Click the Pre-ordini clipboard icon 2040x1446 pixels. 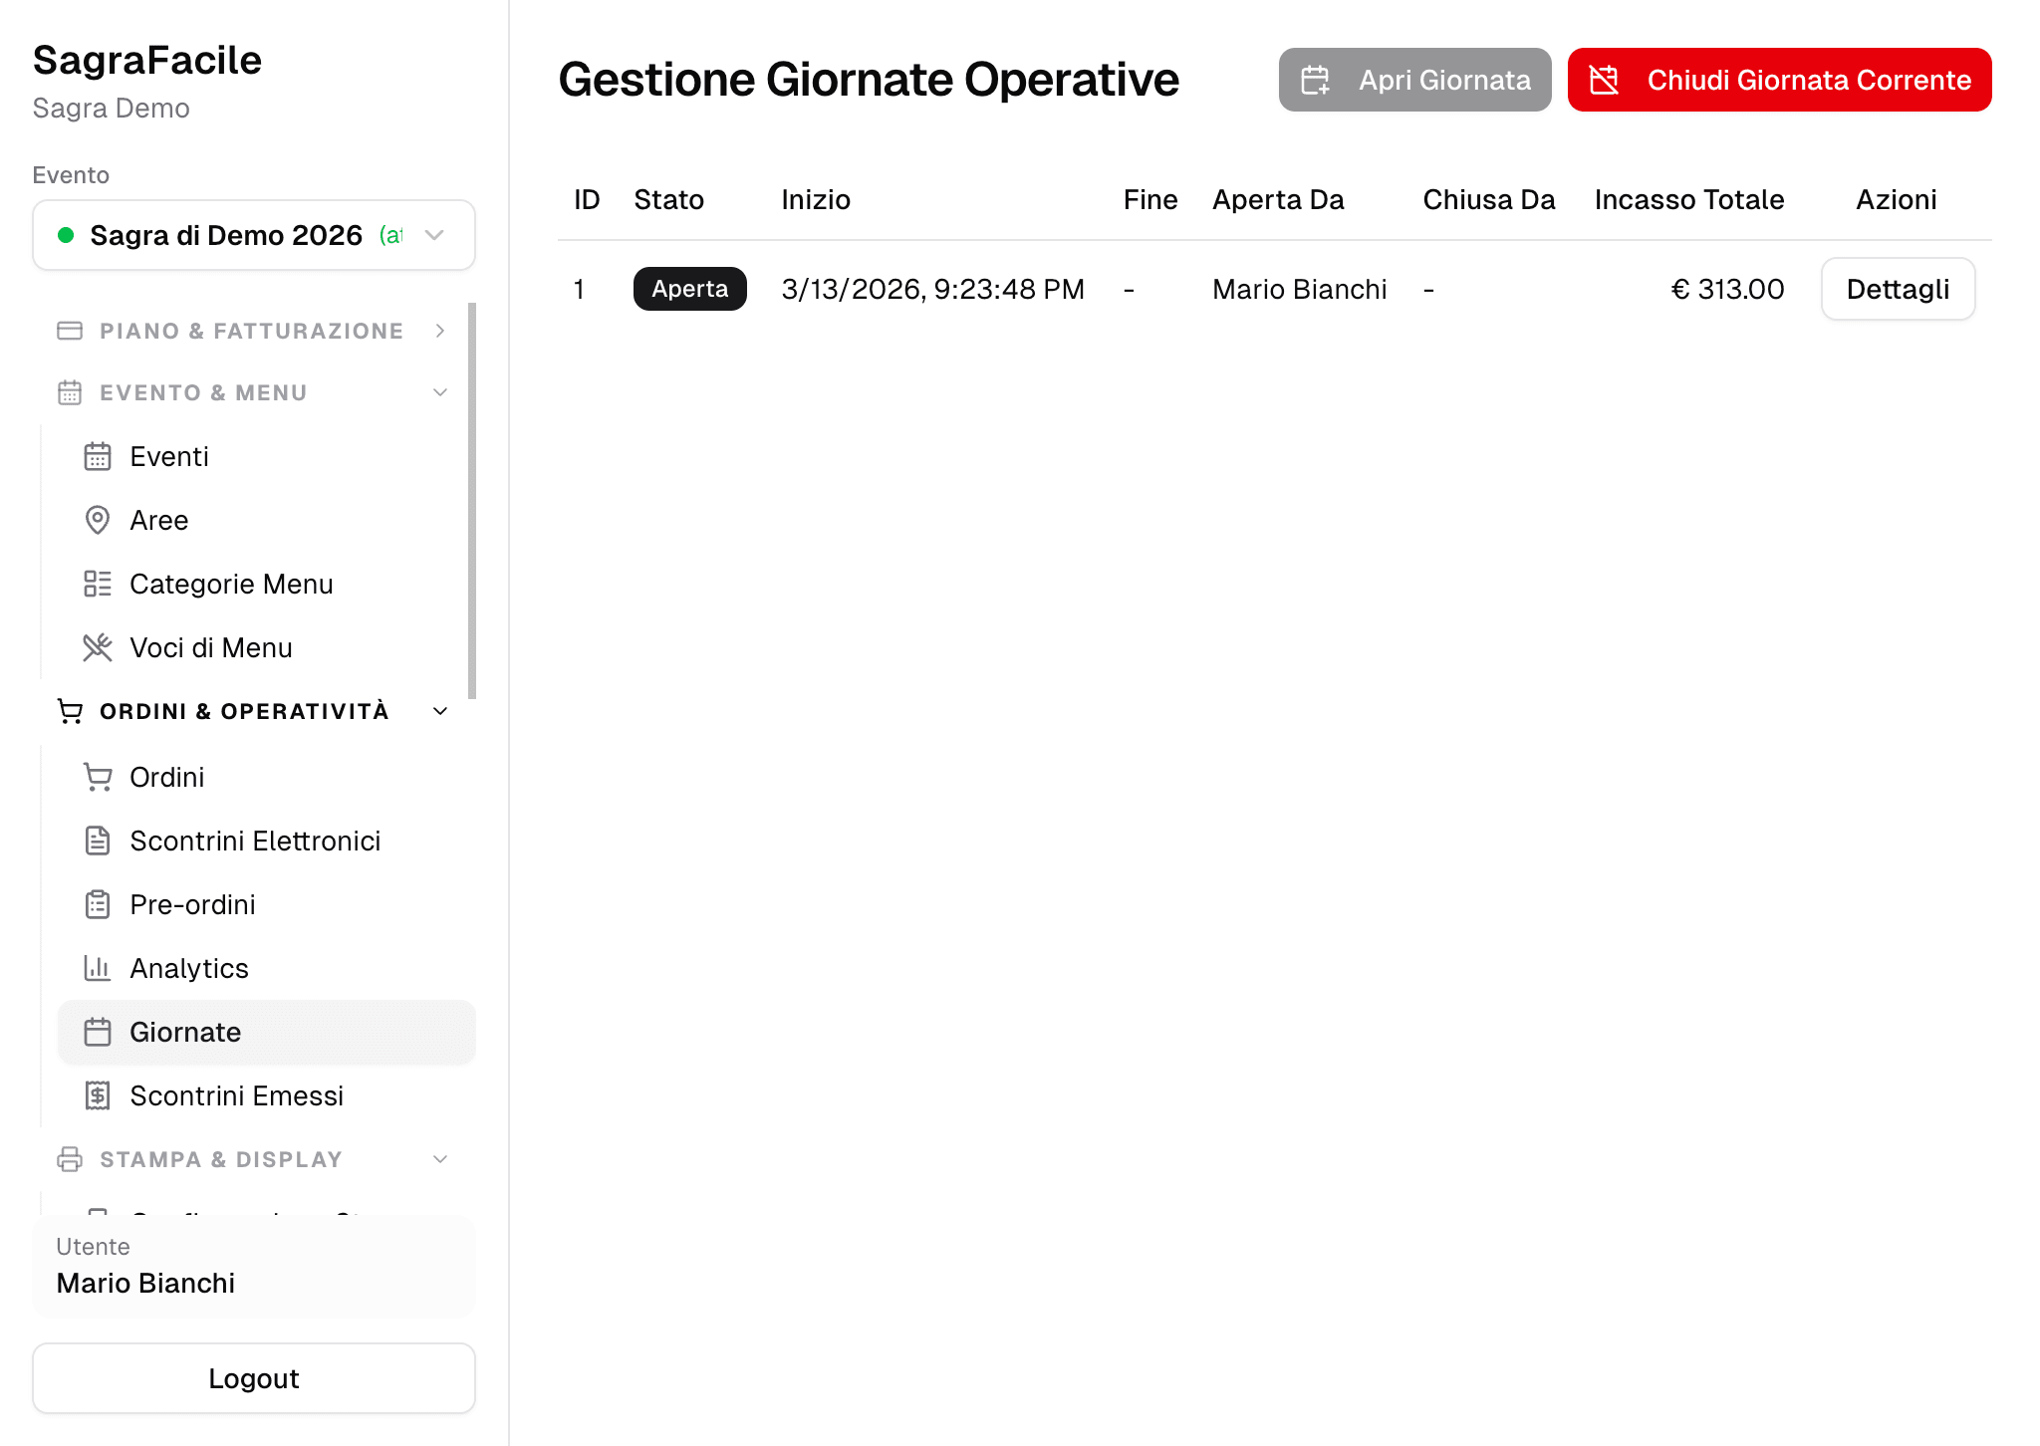[98, 904]
